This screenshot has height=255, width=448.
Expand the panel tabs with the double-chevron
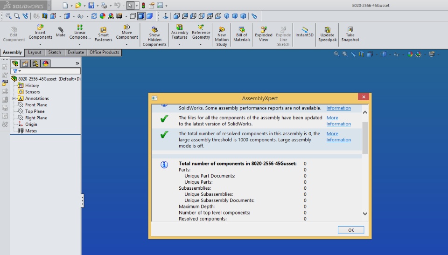pos(77,63)
